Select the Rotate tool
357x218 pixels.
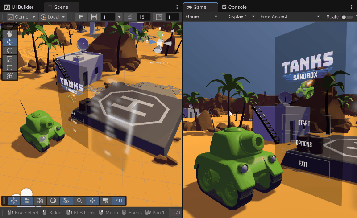click(10, 51)
